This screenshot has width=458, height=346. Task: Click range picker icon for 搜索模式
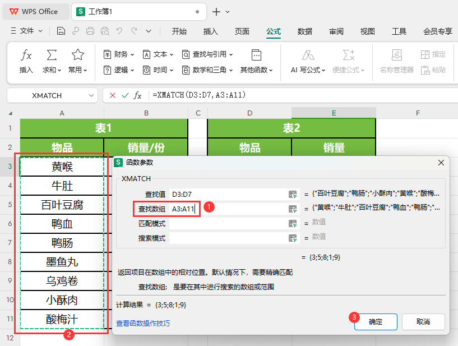pyautogui.click(x=293, y=238)
